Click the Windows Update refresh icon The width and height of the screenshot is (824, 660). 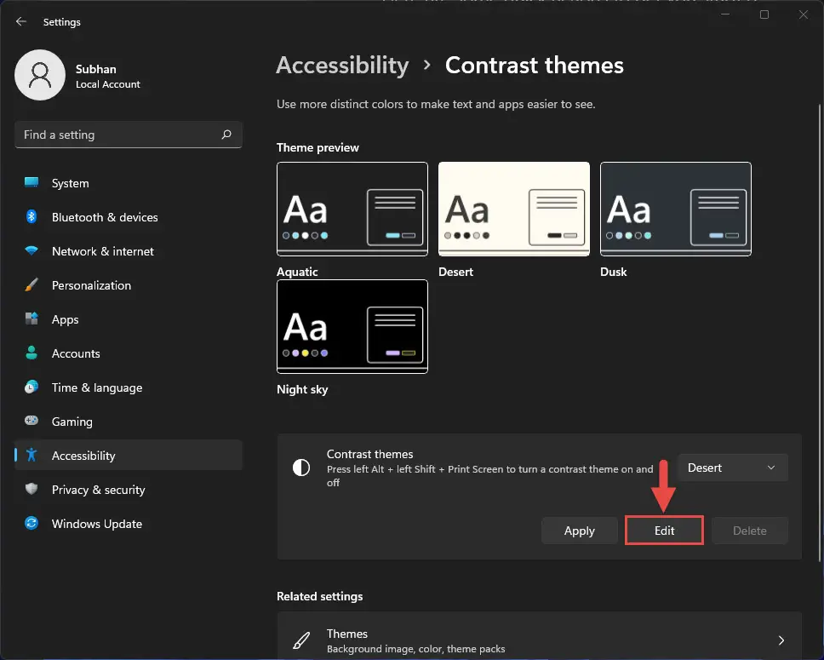31,523
